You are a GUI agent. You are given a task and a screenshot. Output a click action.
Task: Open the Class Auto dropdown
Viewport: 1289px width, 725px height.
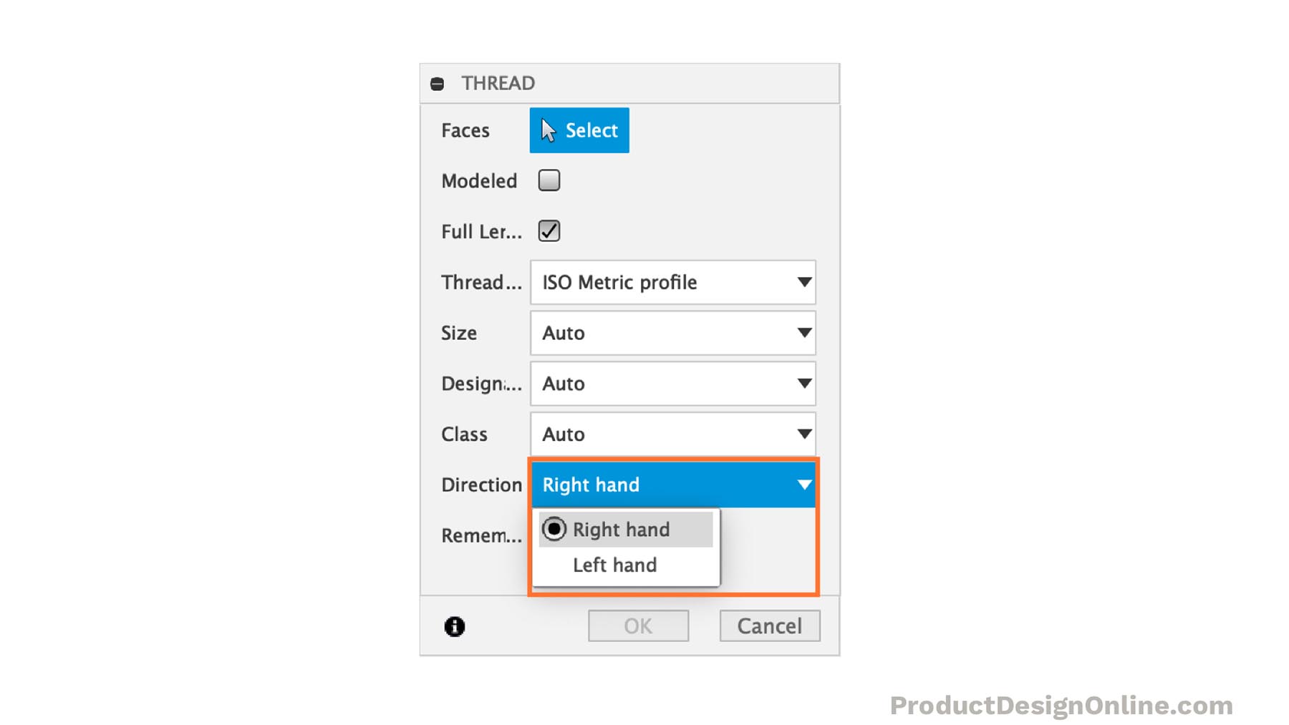pyautogui.click(x=672, y=434)
